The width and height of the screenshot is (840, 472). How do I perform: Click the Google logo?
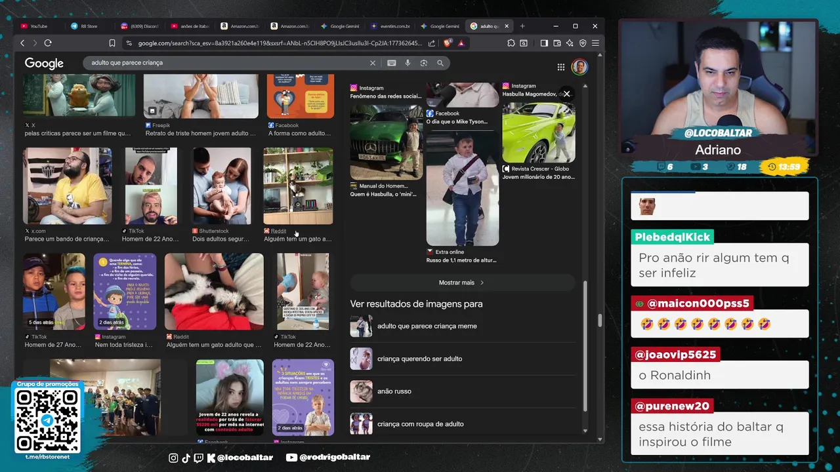click(x=44, y=63)
